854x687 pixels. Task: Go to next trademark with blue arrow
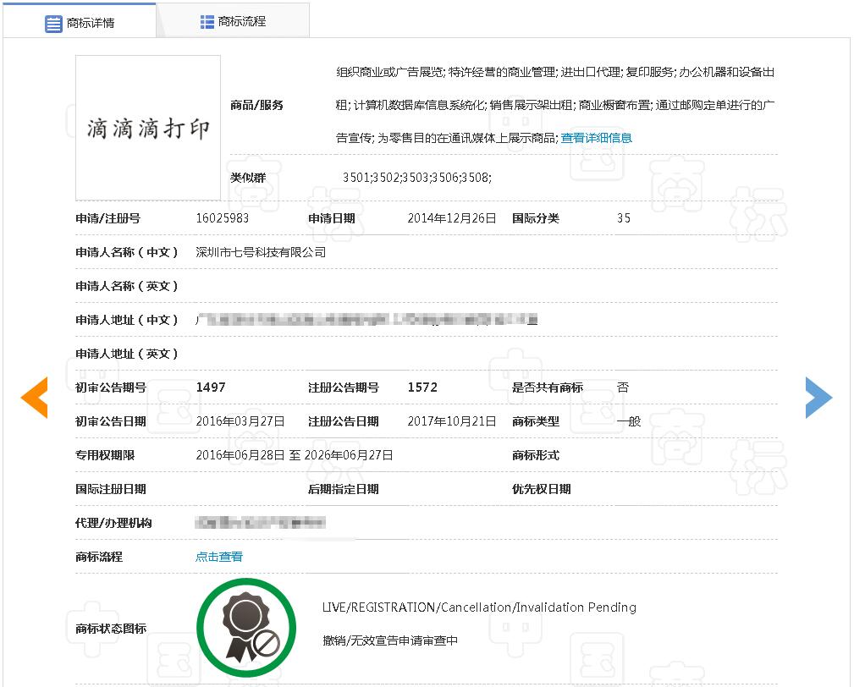click(x=818, y=398)
